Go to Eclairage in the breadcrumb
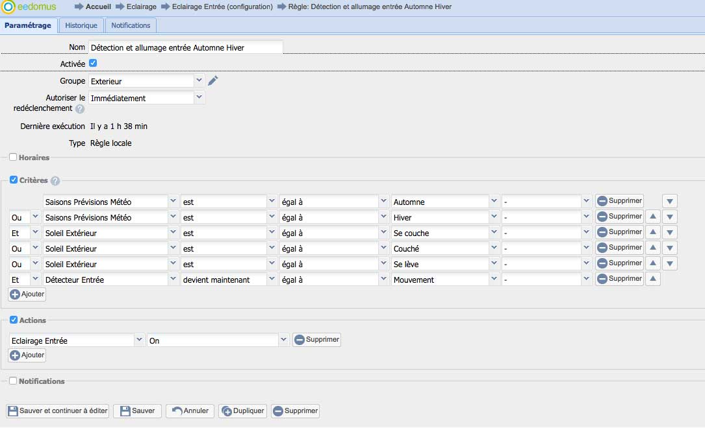The width and height of the screenshot is (705, 428). click(x=141, y=6)
